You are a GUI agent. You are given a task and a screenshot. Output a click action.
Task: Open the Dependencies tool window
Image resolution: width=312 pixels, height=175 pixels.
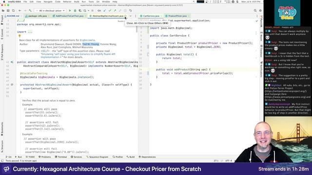tap(147, 157)
